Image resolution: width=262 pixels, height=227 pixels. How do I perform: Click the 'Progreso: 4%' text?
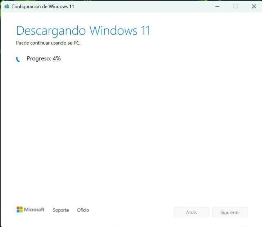pos(44,58)
